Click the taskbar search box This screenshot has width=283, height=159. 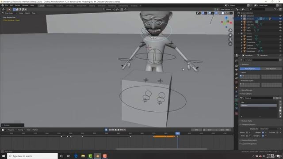32,156
